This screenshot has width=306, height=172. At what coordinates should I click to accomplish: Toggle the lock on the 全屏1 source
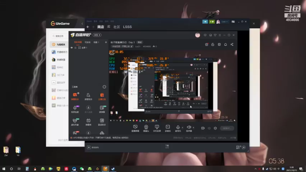pos(75,47)
